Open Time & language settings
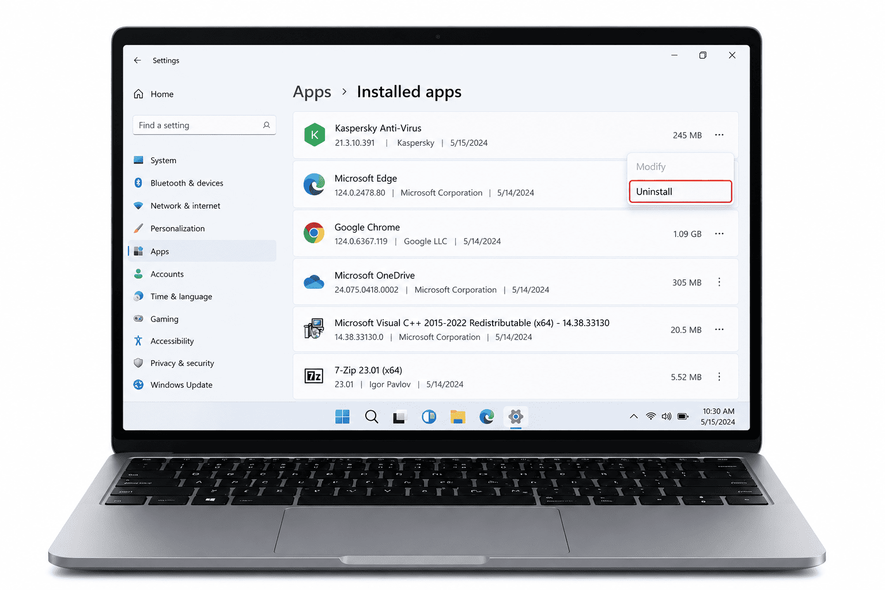Screen dimensions: 885x590 click(x=202, y=296)
